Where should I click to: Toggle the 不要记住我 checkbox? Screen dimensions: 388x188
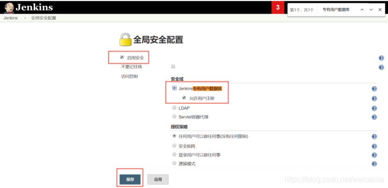(x=173, y=66)
